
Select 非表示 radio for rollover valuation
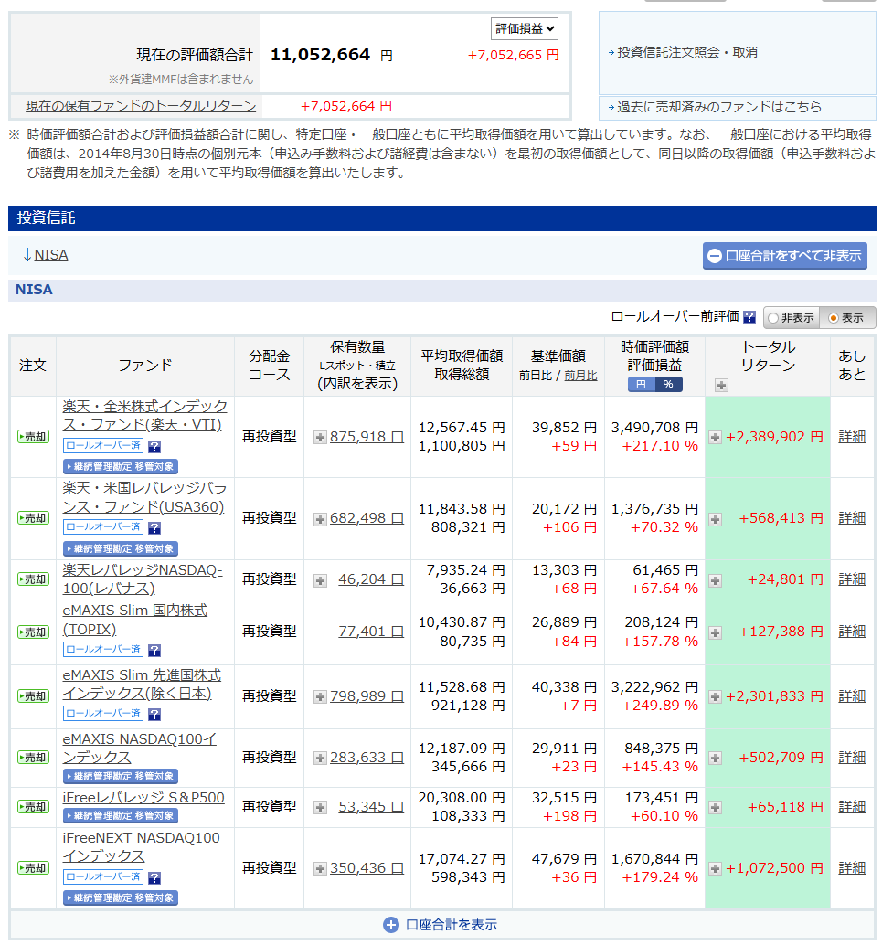pos(791,318)
